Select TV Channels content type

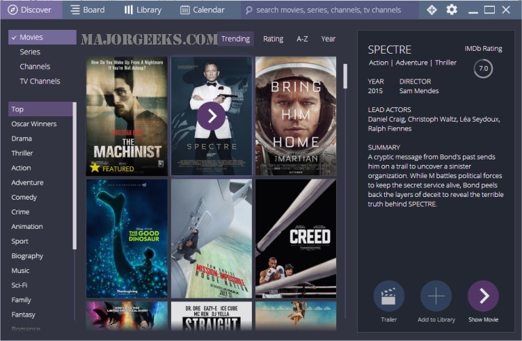pyautogui.click(x=40, y=81)
